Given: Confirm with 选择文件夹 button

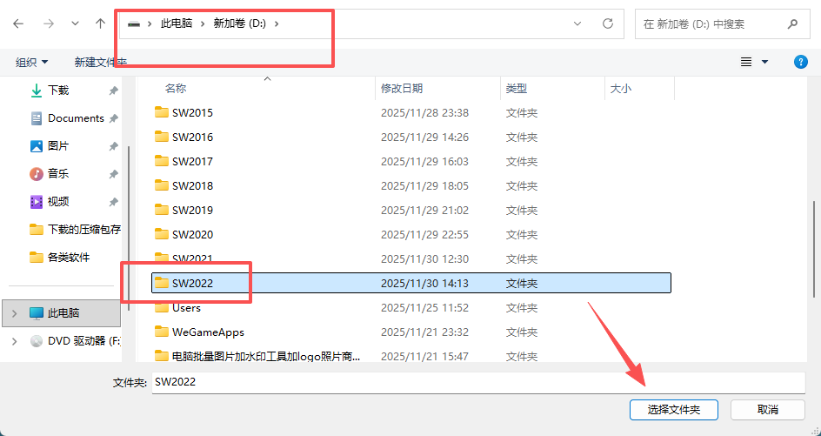Looking at the screenshot, I should point(674,410).
